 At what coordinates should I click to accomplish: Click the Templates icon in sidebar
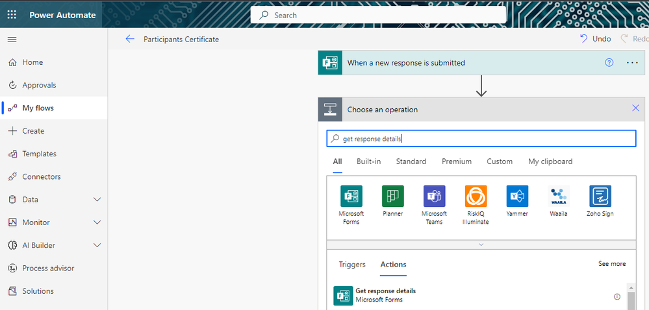(12, 154)
